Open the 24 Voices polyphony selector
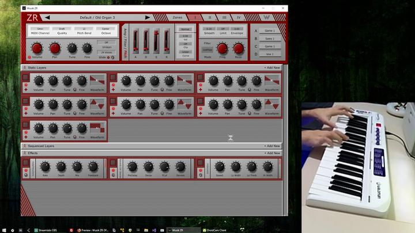 (107, 52)
